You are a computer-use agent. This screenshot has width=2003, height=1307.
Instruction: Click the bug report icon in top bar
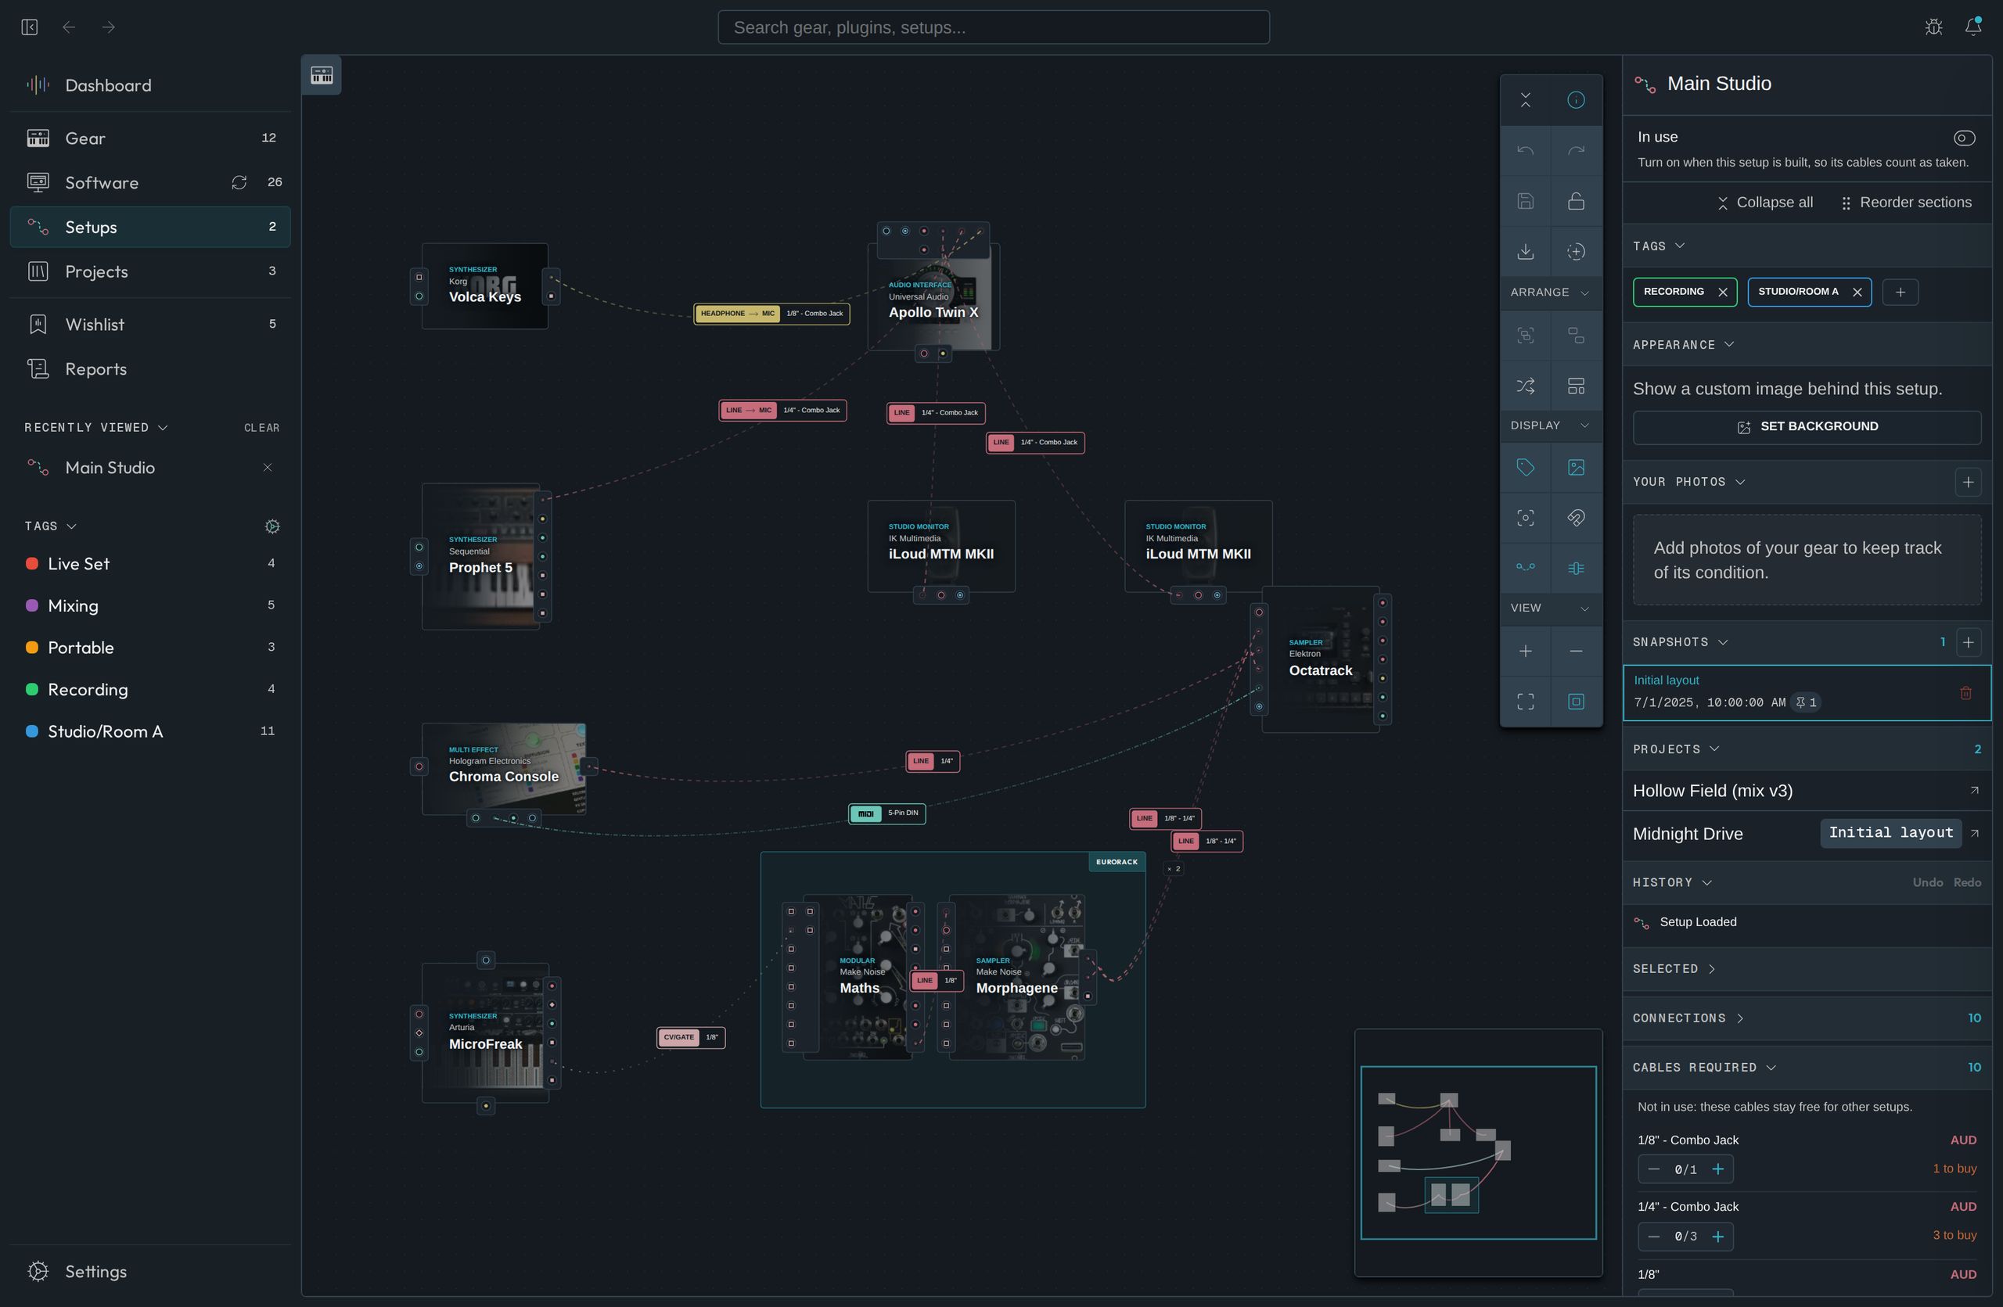pos(1933,27)
